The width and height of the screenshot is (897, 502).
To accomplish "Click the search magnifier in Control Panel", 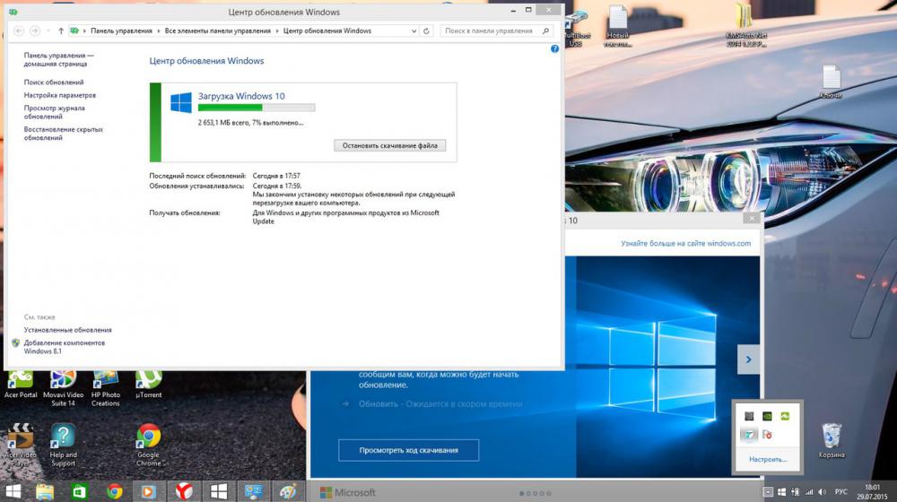I will [x=545, y=30].
